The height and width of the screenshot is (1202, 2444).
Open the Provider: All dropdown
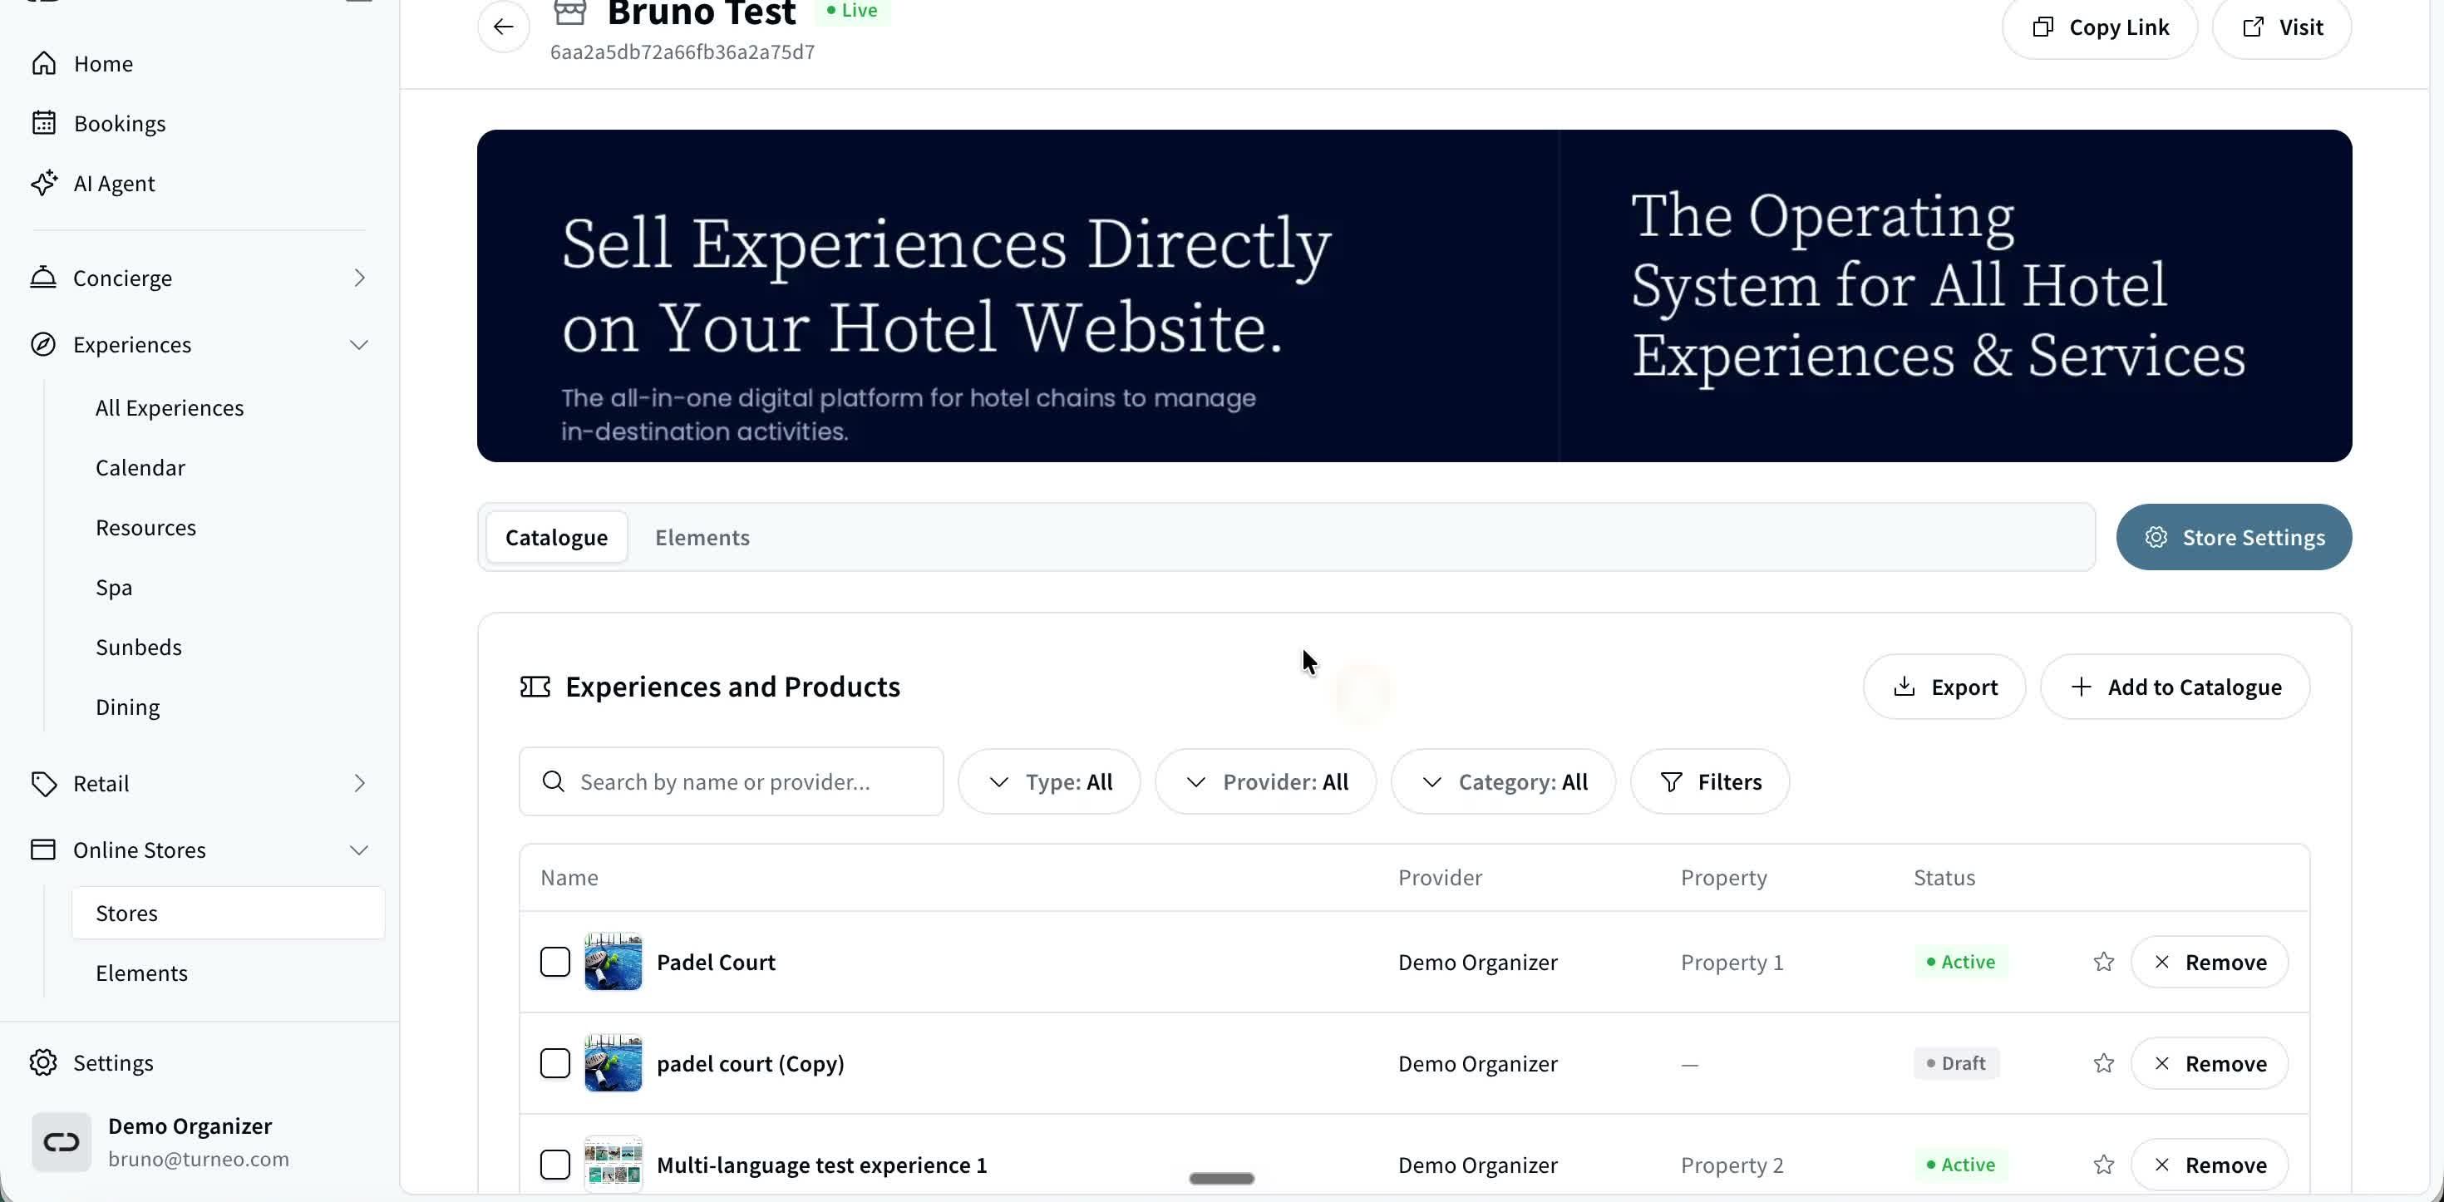1265,781
